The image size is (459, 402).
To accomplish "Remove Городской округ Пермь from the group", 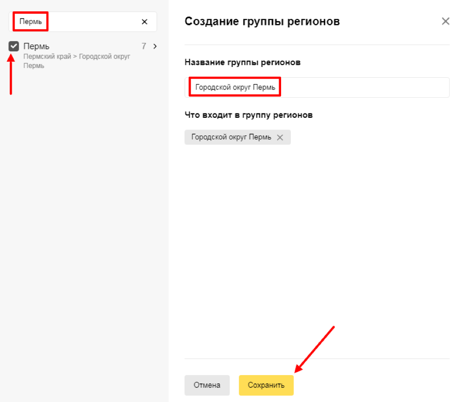I will 280,137.
